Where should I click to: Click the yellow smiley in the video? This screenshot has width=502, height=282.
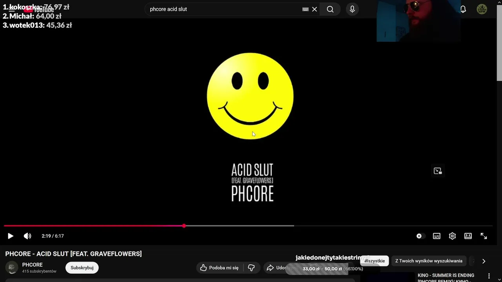(250, 96)
